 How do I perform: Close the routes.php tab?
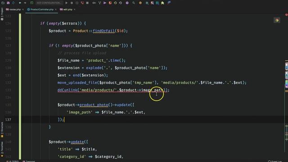[23, 9]
